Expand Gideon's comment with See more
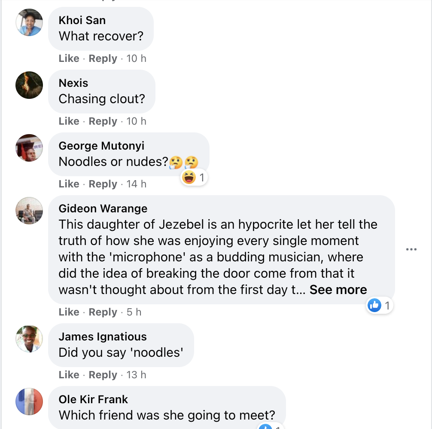This screenshot has width=432, height=429. 338,290
